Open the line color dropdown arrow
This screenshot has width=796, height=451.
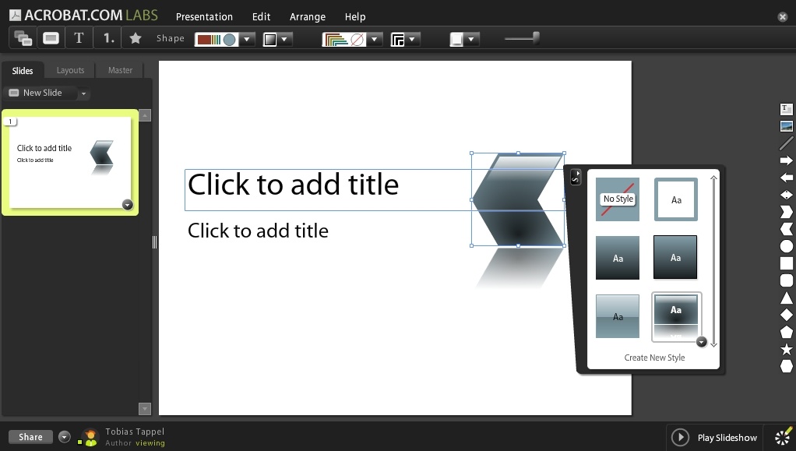point(375,39)
